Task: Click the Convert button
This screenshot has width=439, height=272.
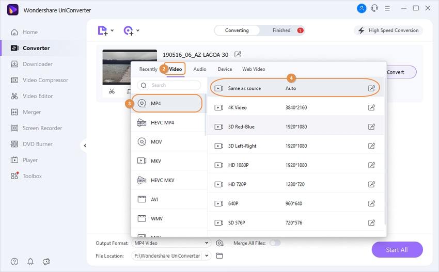Action: 400,72
